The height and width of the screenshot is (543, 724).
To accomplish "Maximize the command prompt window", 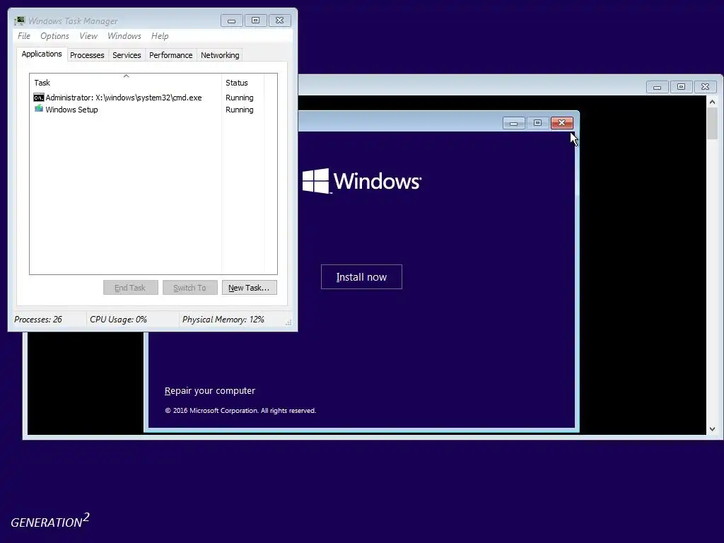I will tap(681, 87).
